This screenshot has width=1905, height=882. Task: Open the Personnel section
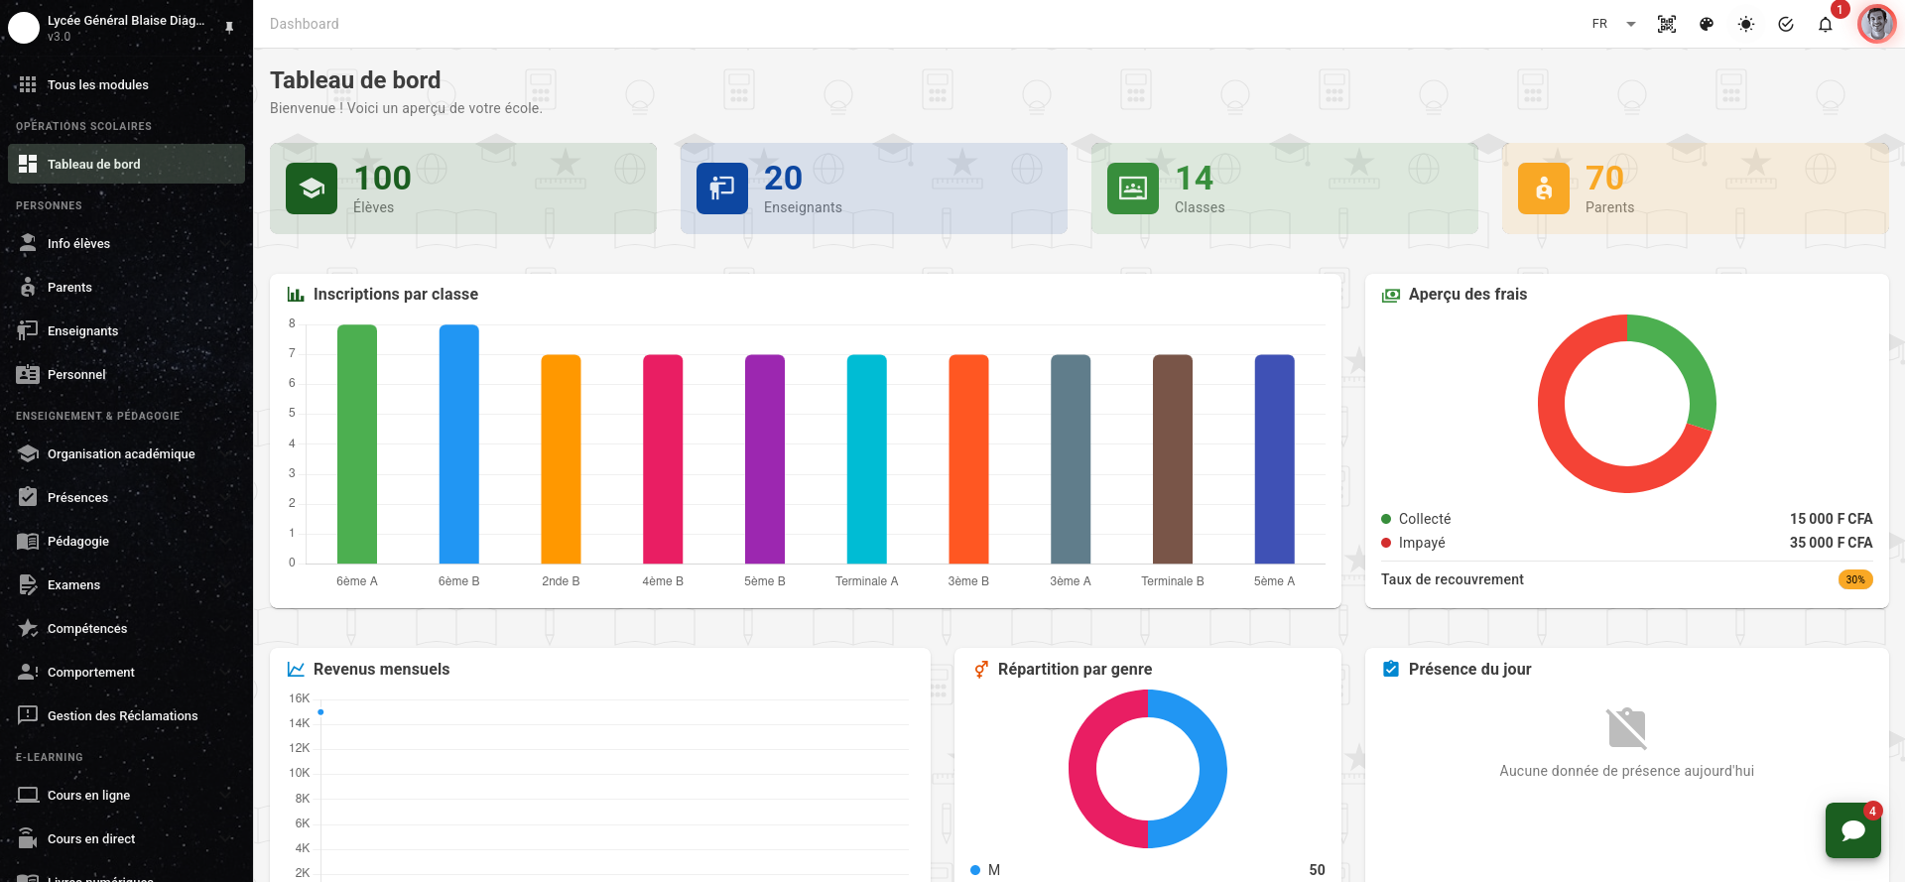click(126, 374)
